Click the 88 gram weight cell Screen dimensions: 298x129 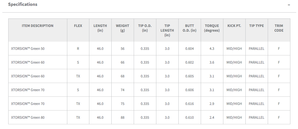[123, 118]
